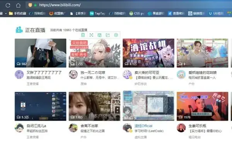Open streamer name 凌钰Official

[143, 126]
